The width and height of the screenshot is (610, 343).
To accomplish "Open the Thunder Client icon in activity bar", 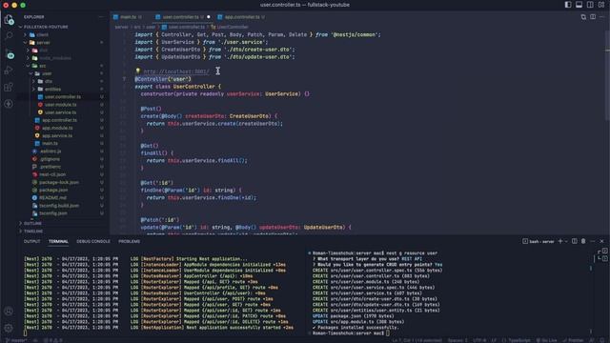I will [9, 104].
